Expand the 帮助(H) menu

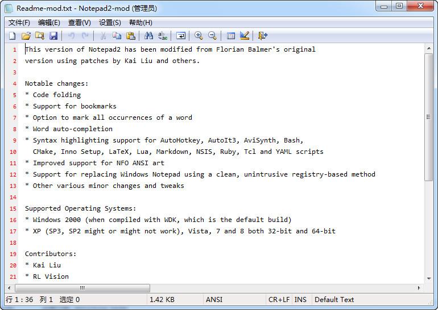pos(141,23)
